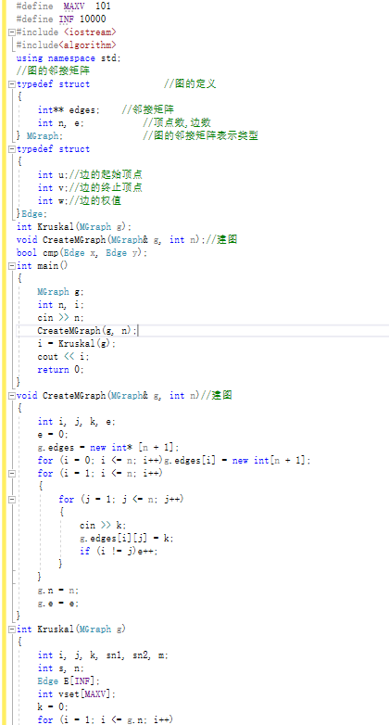Image resolution: width=389 pixels, height=725 pixels.
Task: Click the 'int vset[MAXV];' declaration
Action: click(x=77, y=694)
